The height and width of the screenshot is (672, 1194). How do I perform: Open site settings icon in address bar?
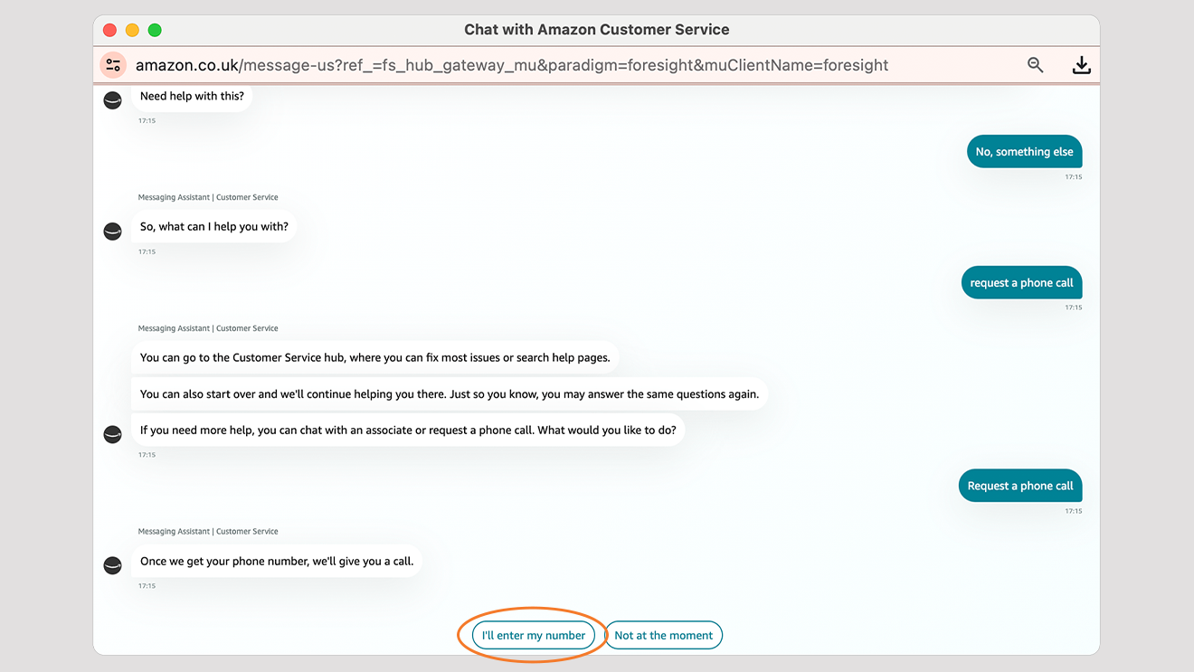pos(113,65)
